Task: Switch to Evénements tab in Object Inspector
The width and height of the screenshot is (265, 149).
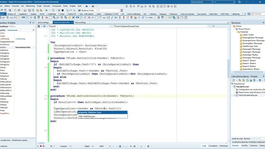Action: coord(12,30)
